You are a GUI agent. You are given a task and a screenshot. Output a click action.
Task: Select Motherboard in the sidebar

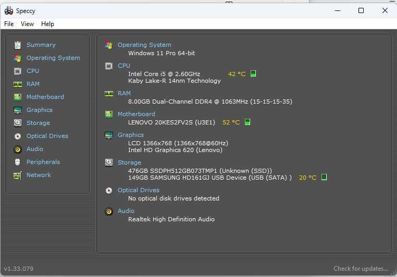(x=45, y=97)
